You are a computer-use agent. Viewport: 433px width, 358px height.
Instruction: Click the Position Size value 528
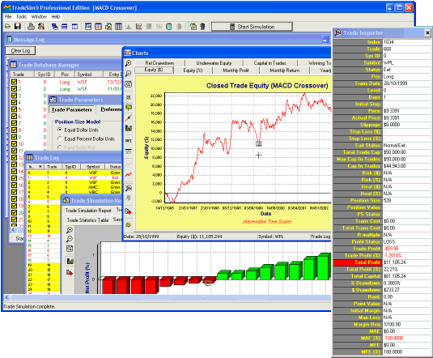387,200
